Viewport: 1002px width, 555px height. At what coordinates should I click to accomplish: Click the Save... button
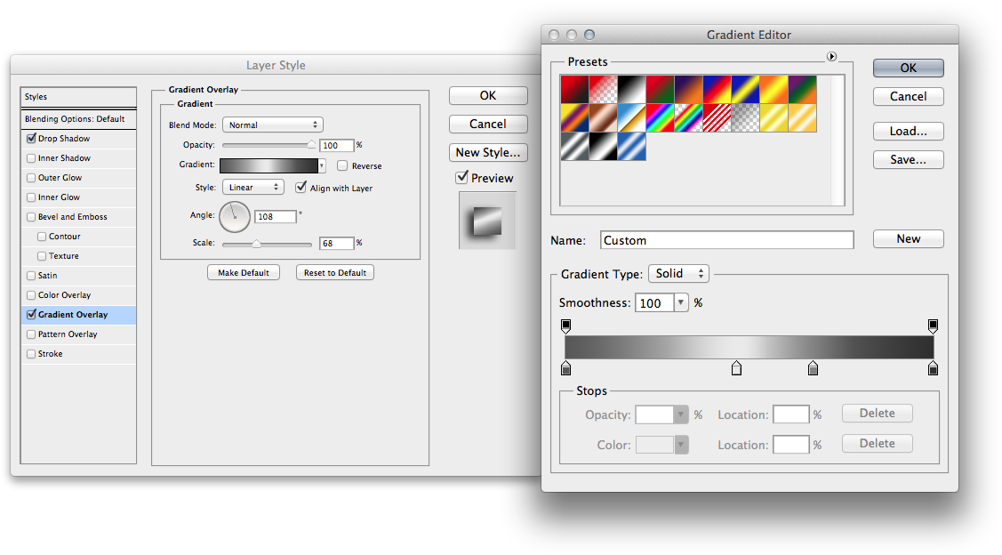tap(908, 160)
